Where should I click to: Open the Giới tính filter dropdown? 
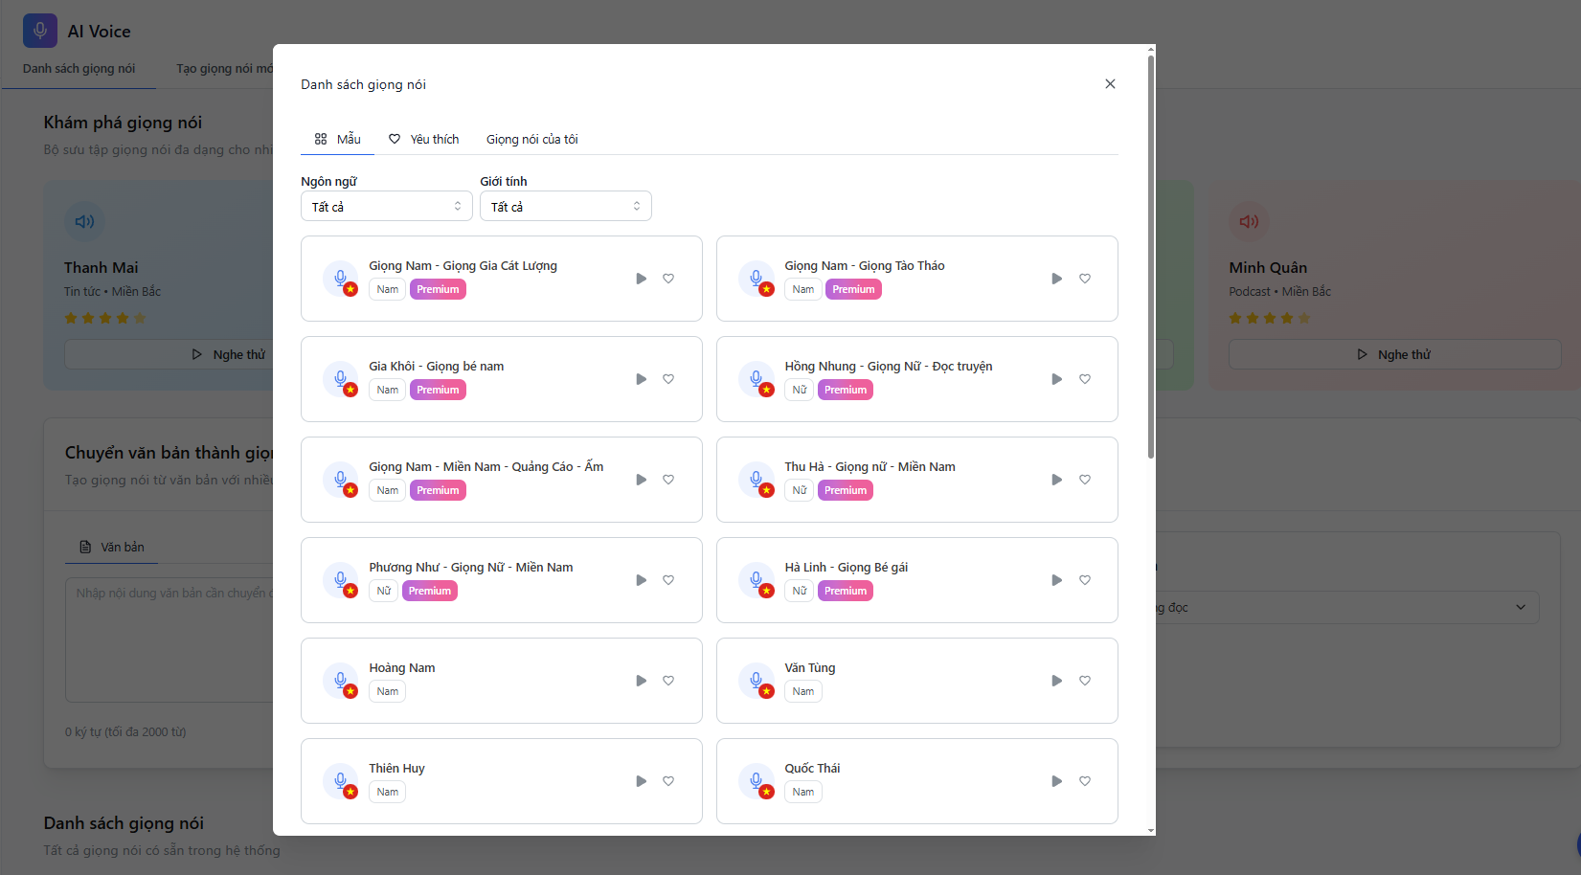point(565,207)
